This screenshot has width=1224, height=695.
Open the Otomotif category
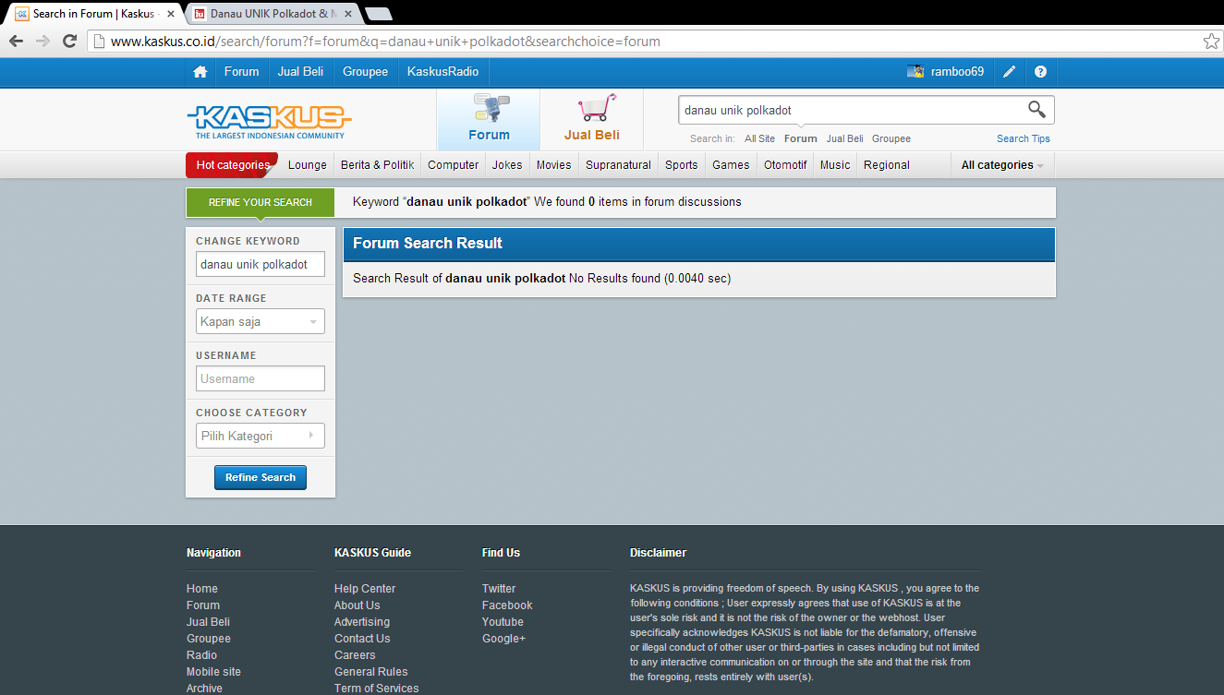pos(785,165)
